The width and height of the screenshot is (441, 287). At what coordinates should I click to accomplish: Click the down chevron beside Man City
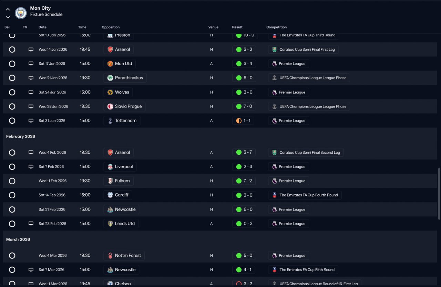(8, 17)
